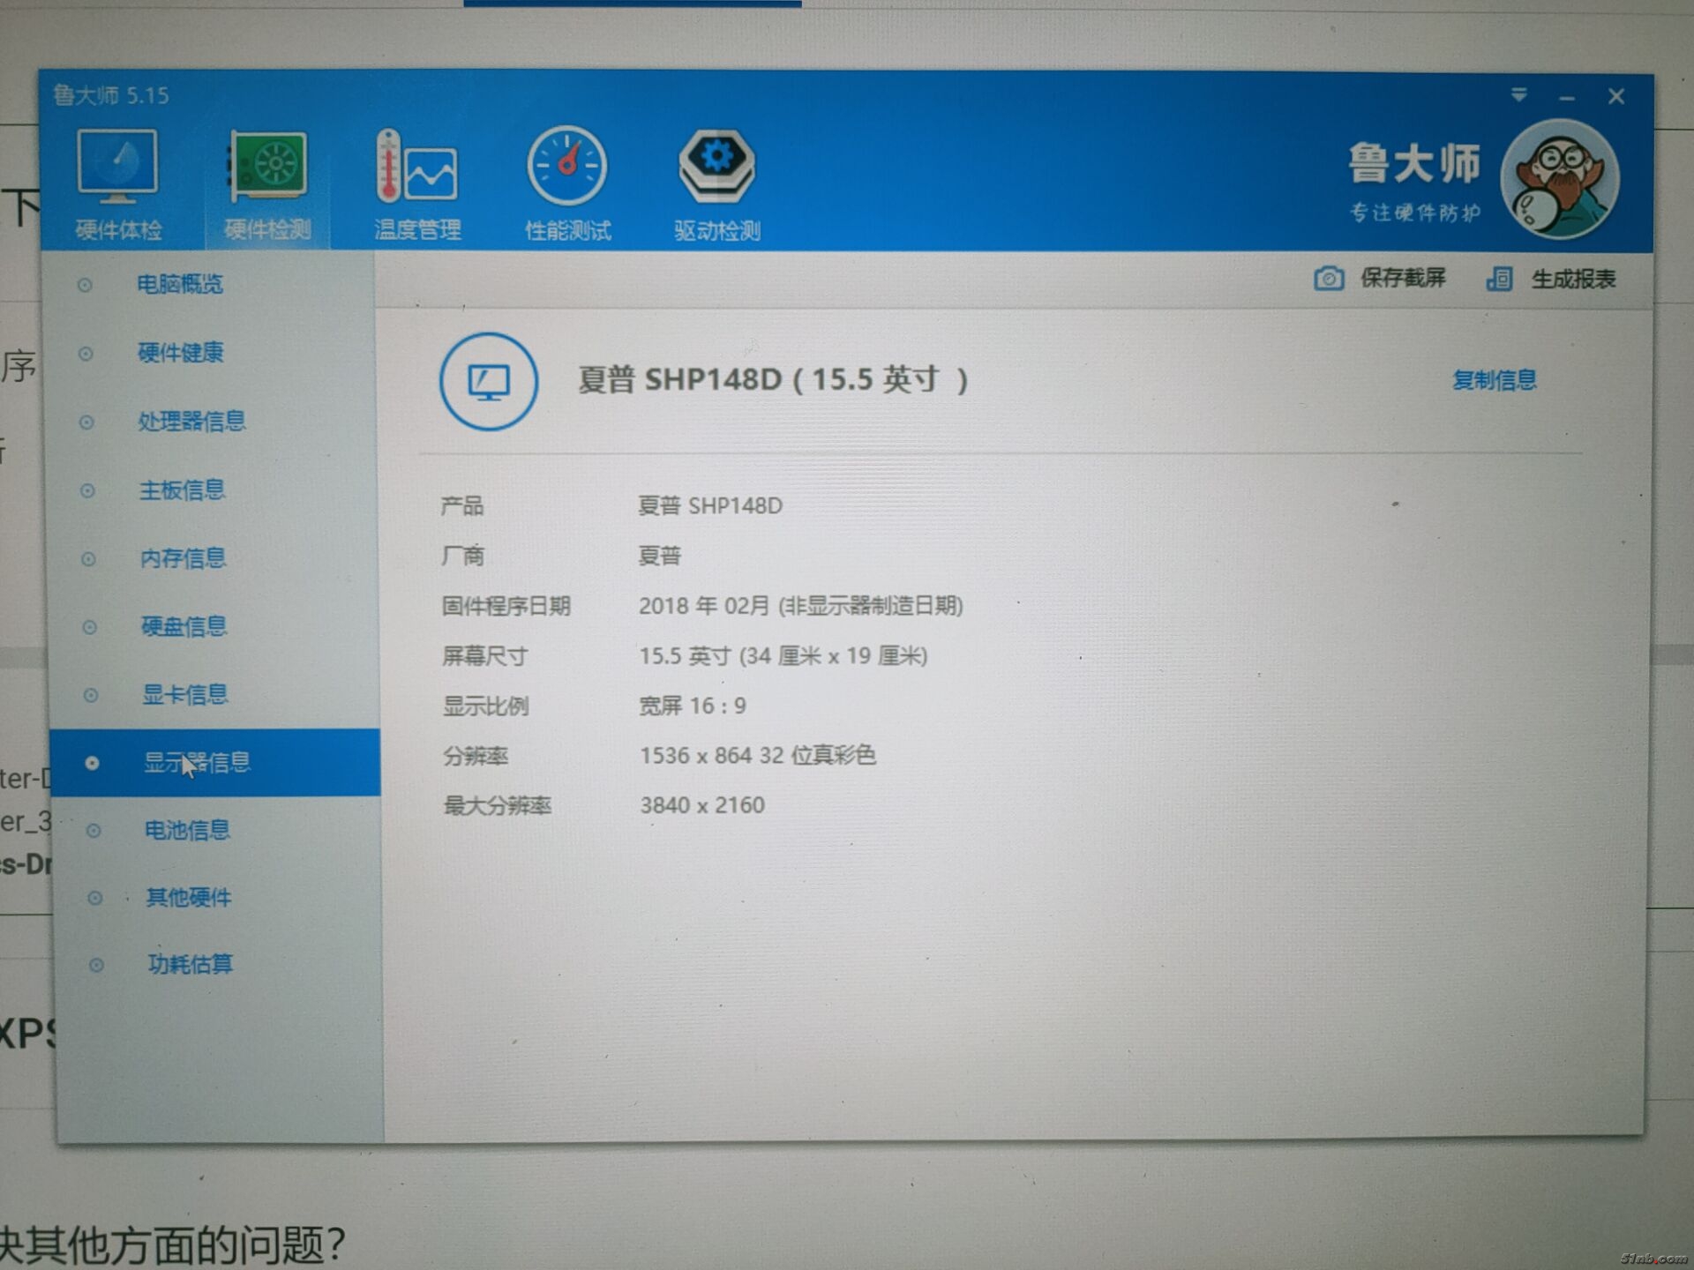The image size is (1694, 1270).
Task: Click 保存截屏 save screenshot button
Action: pyautogui.click(x=1380, y=279)
